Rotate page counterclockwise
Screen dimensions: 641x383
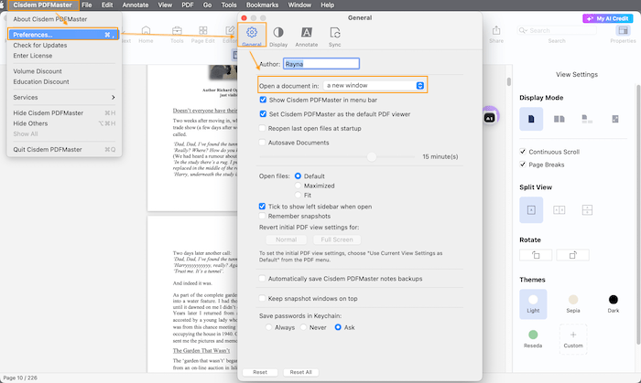[x=536, y=255]
